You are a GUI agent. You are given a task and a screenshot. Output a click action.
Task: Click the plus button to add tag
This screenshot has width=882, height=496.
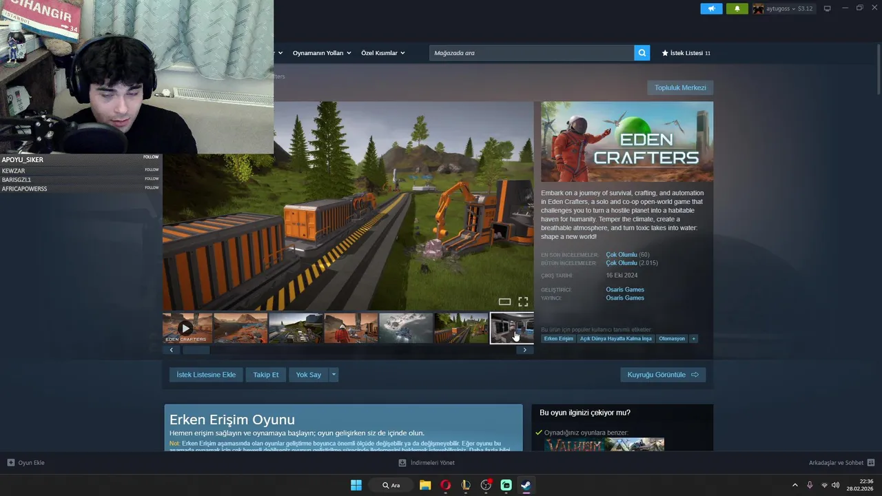click(694, 339)
